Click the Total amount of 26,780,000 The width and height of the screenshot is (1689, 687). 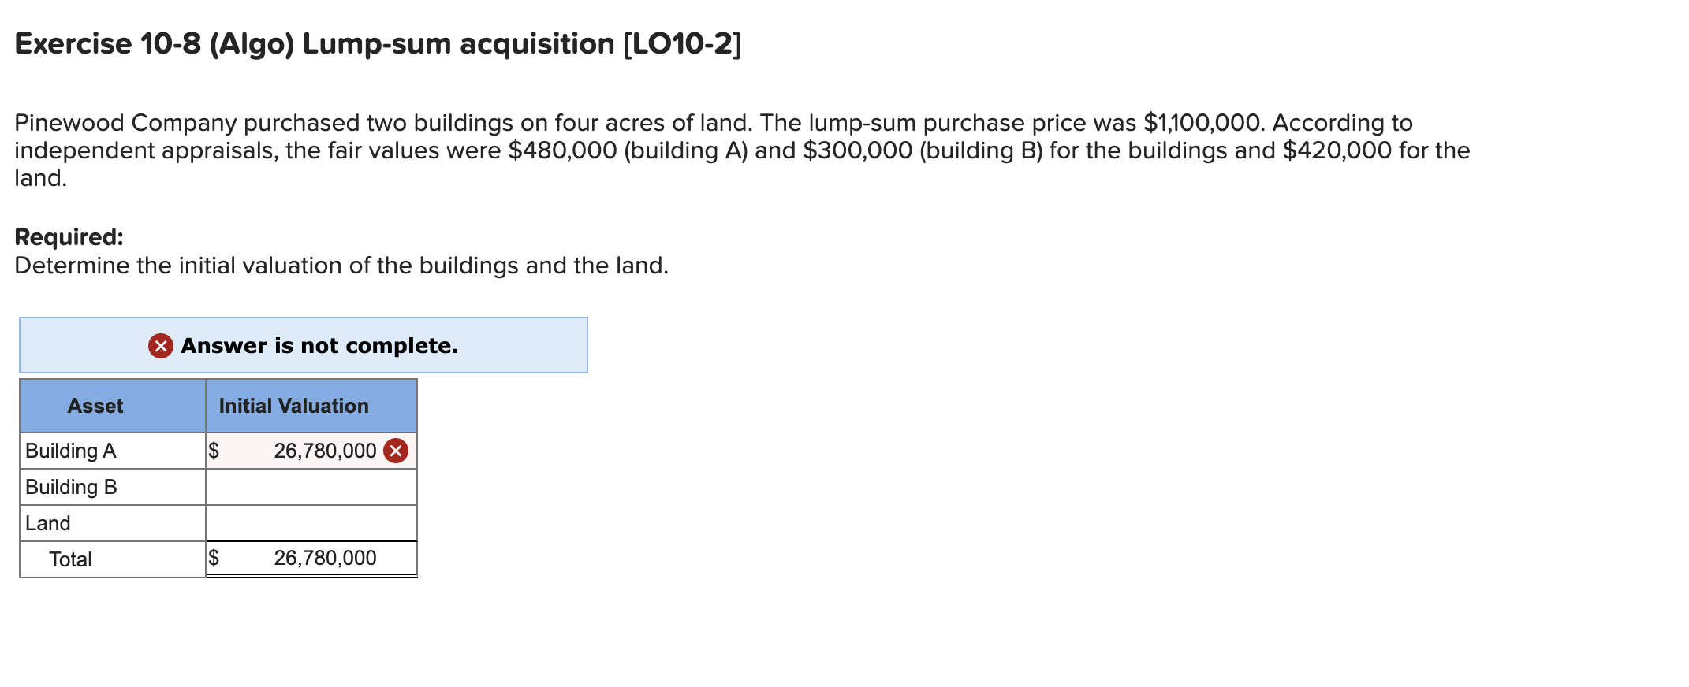tap(325, 558)
